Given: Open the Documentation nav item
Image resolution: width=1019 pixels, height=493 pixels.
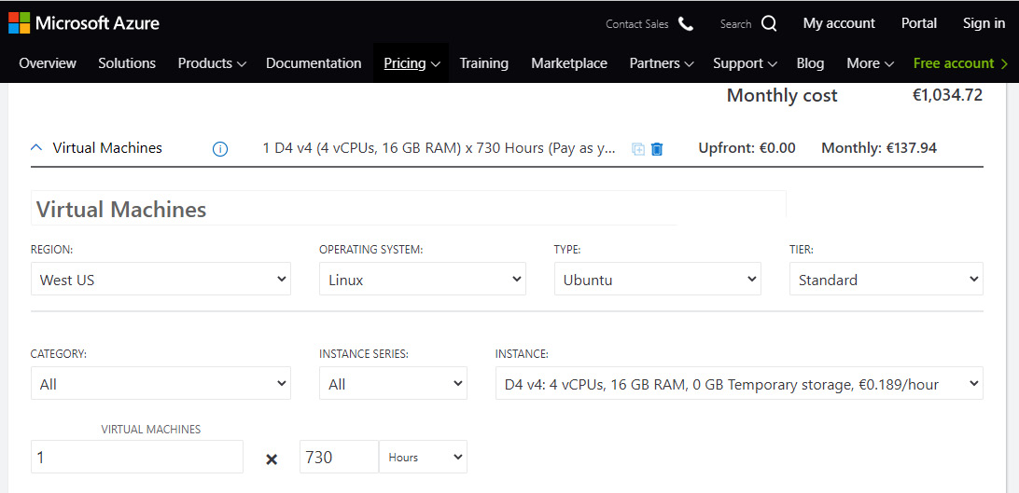Looking at the screenshot, I should pyautogui.click(x=314, y=63).
